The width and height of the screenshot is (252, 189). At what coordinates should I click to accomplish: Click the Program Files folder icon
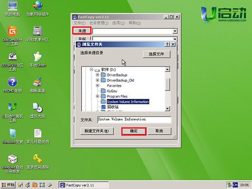[x=103, y=96]
